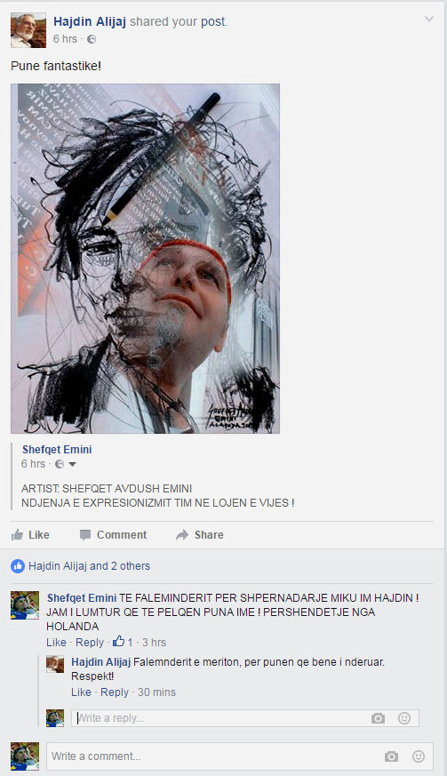Screen dimensions: 447x776
Task: Like Hajdin Alijaj's reply
Action: [81, 692]
